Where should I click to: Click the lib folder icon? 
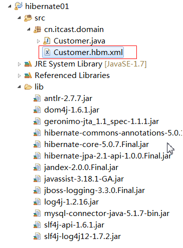point(28,87)
